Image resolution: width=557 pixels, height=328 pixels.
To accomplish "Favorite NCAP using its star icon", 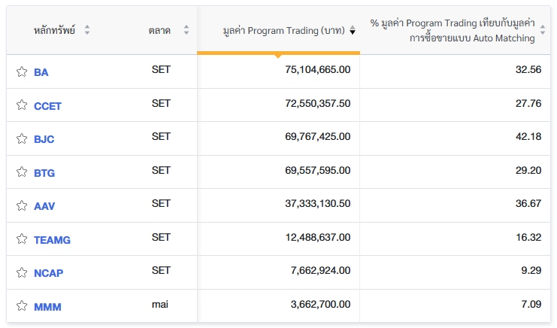I will tap(22, 273).
